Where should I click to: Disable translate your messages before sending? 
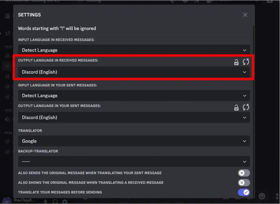(244, 192)
